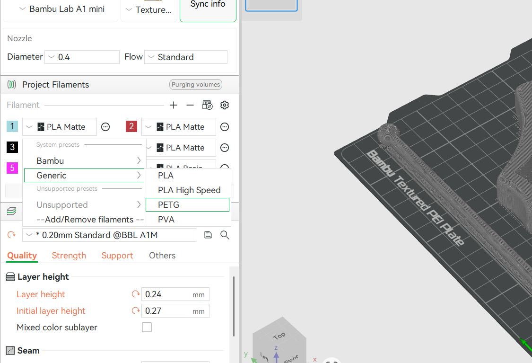This screenshot has height=363, width=532.
Task: Expand the Unsupported presets submenu
Action: (84, 205)
